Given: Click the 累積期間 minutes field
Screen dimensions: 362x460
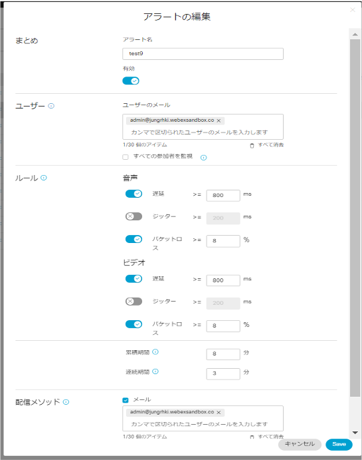Looking at the screenshot, I should [223, 354].
